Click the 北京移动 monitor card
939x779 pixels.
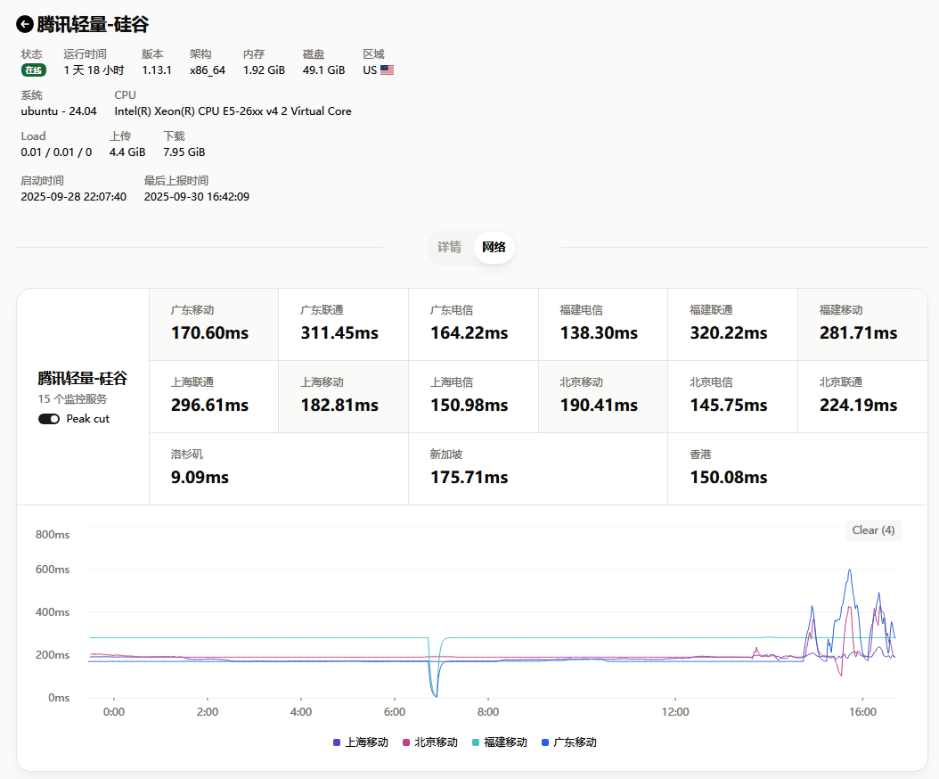(602, 396)
